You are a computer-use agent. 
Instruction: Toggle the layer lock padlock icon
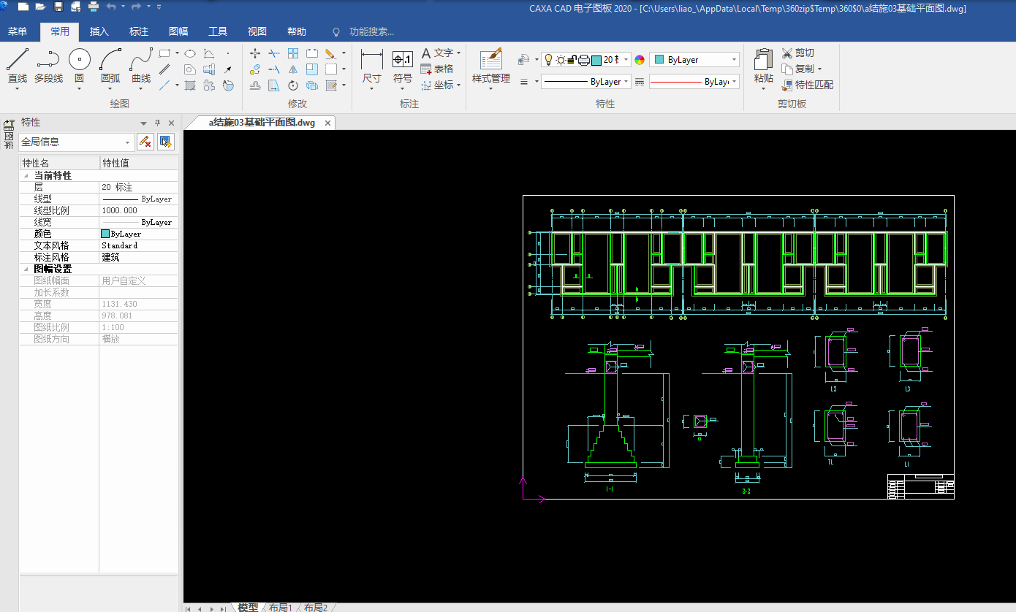[x=572, y=60]
